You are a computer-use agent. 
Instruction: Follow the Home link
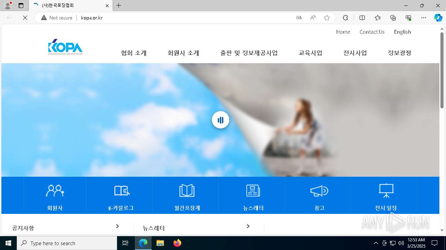(x=343, y=32)
